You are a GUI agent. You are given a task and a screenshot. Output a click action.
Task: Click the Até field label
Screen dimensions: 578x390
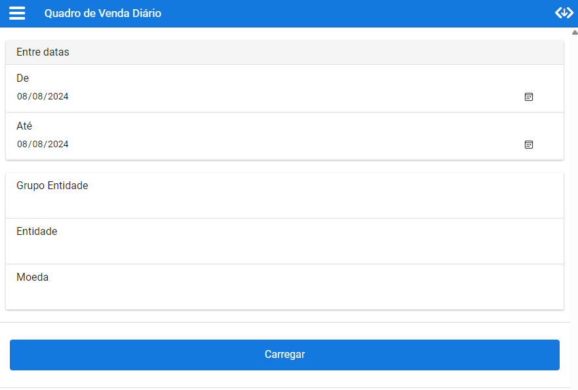click(24, 126)
